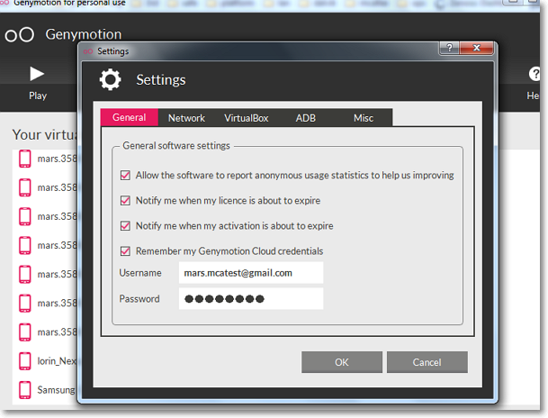
Task: Click the Password input field
Action: tap(251, 299)
